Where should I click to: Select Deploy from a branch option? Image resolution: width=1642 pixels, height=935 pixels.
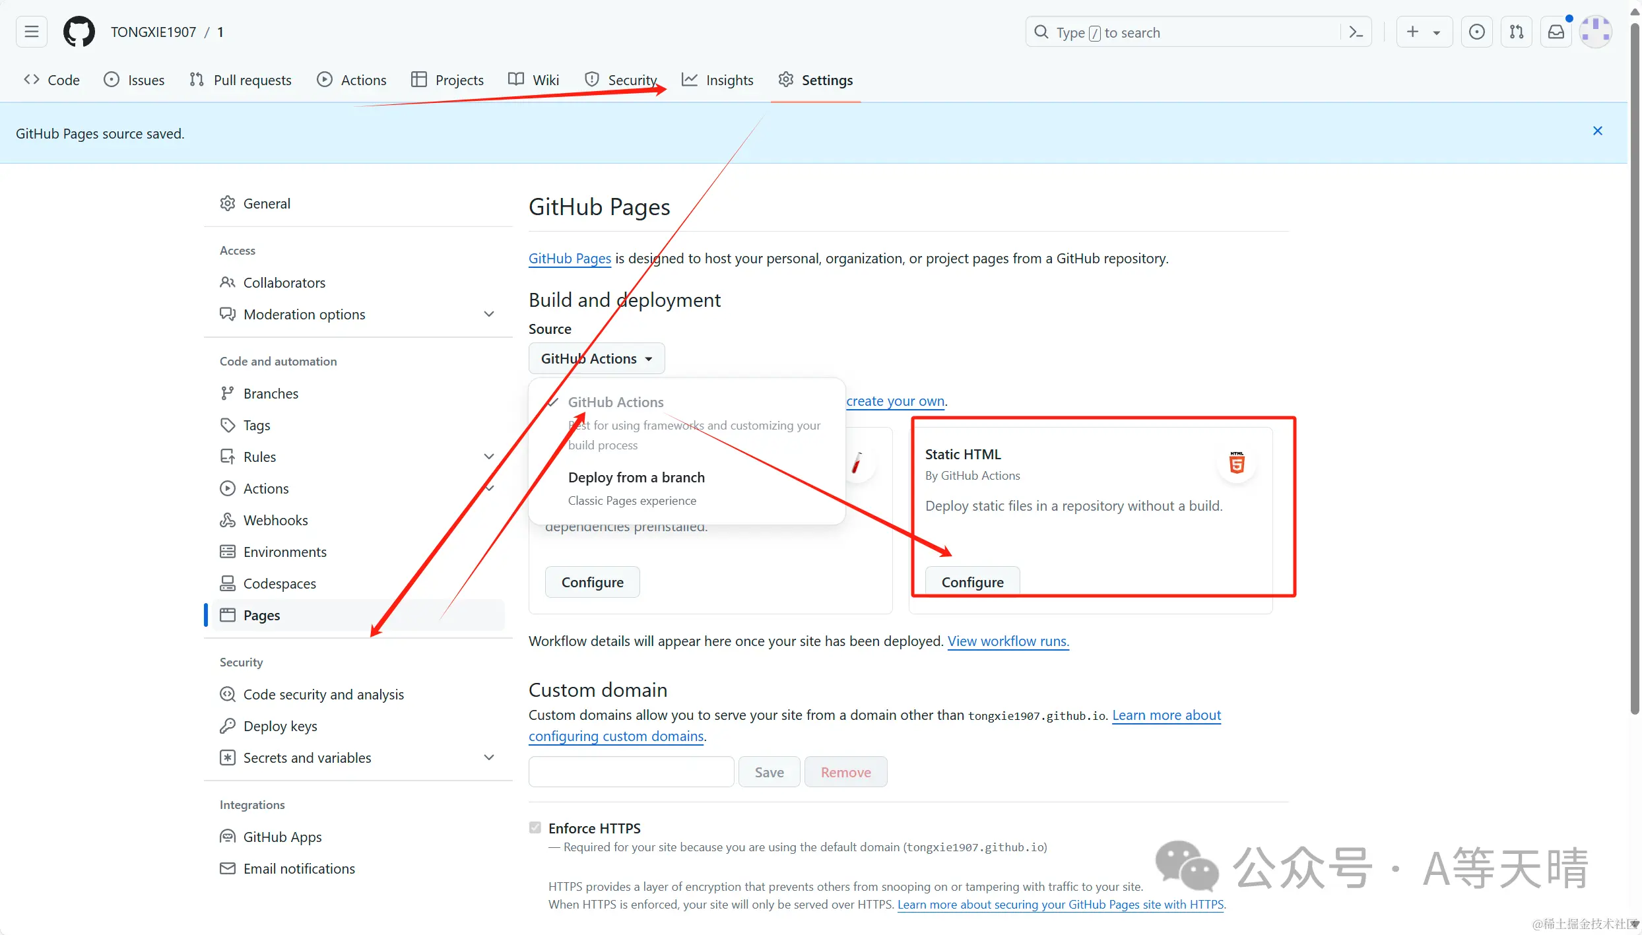click(x=636, y=478)
